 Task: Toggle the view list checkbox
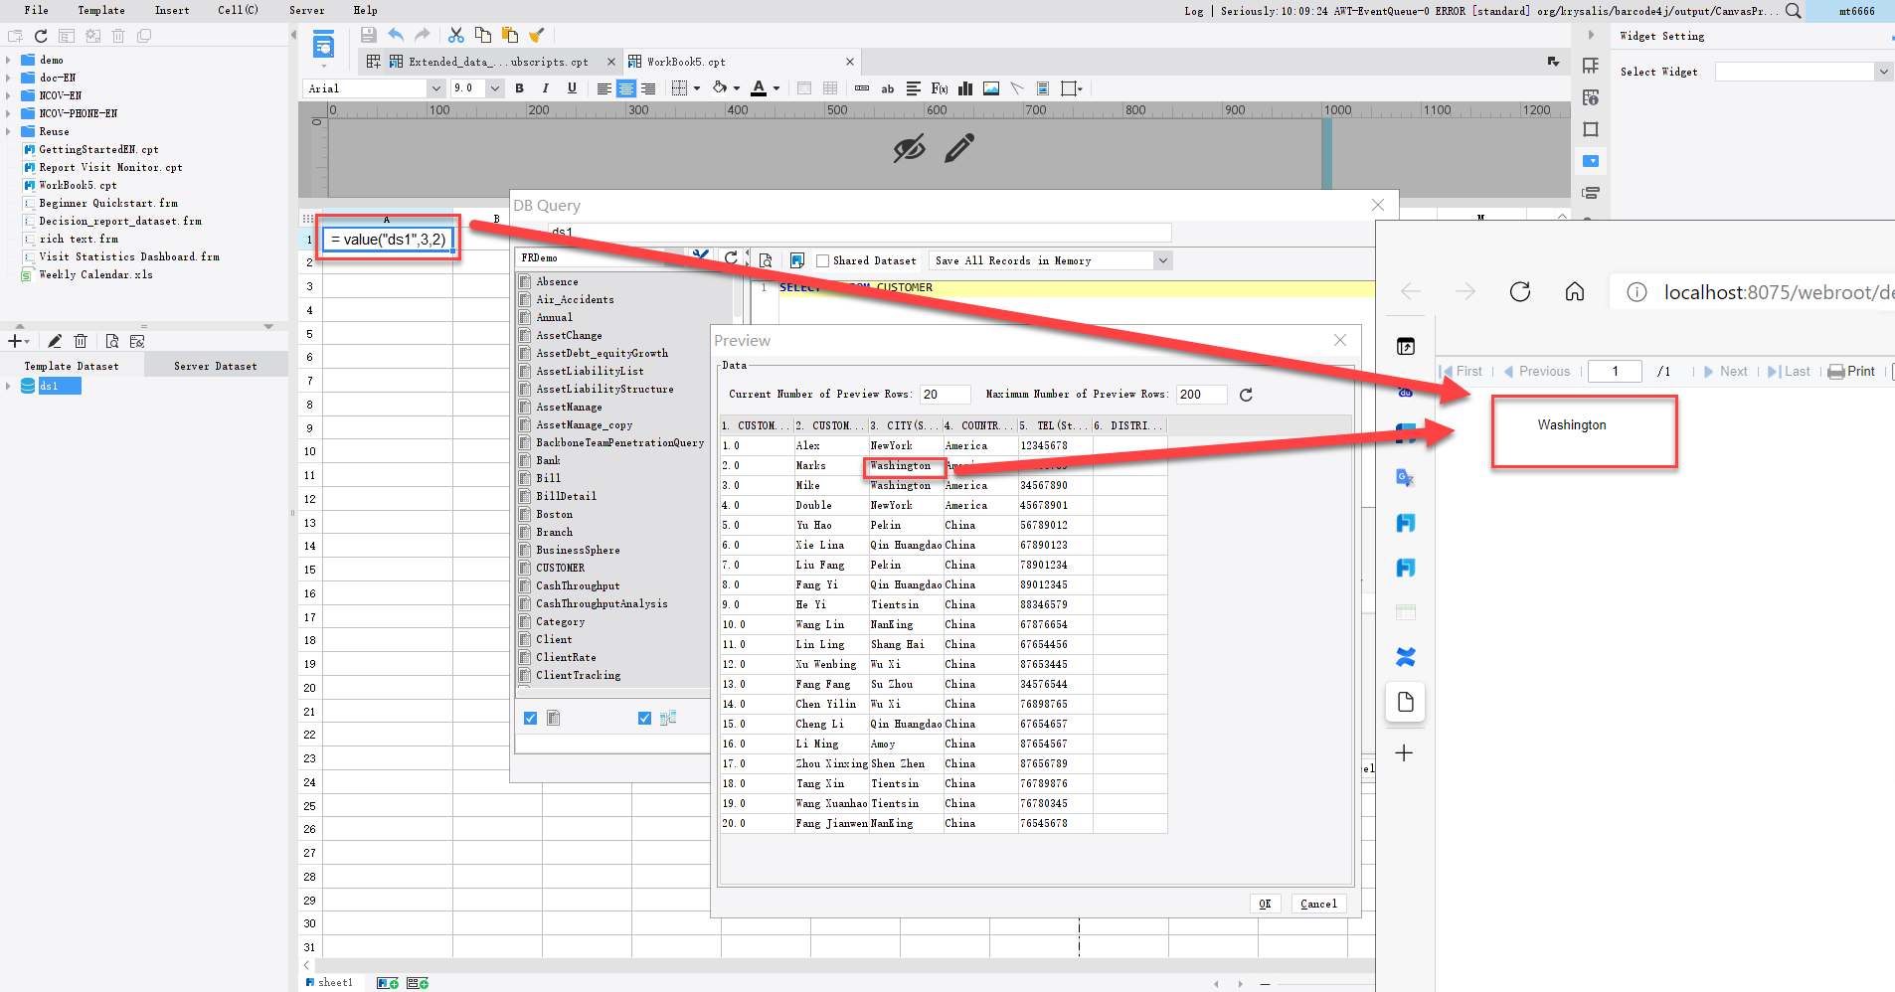(644, 718)
